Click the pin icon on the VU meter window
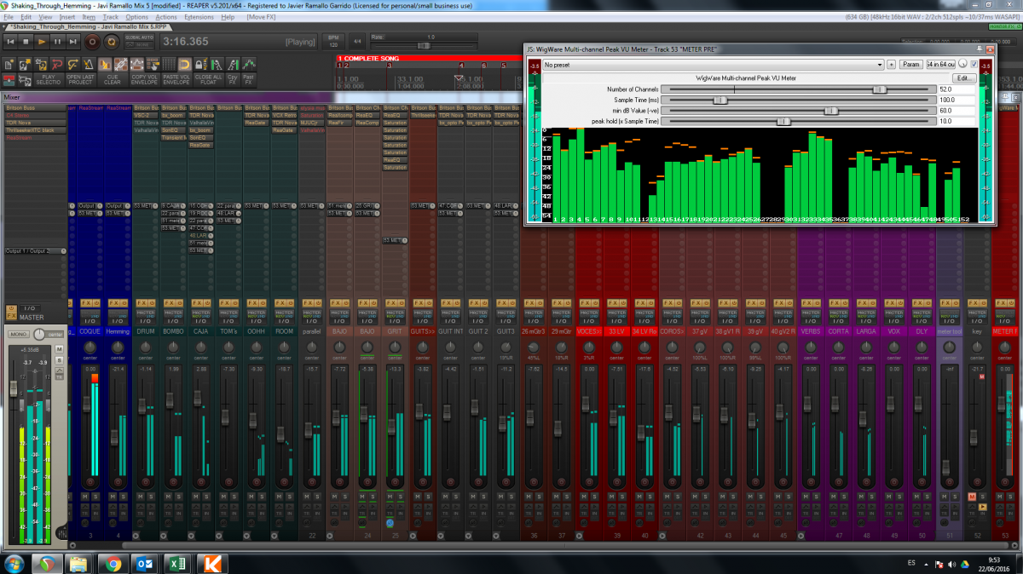This screenshot has width=1023, height=574. (x=980, y=49)
